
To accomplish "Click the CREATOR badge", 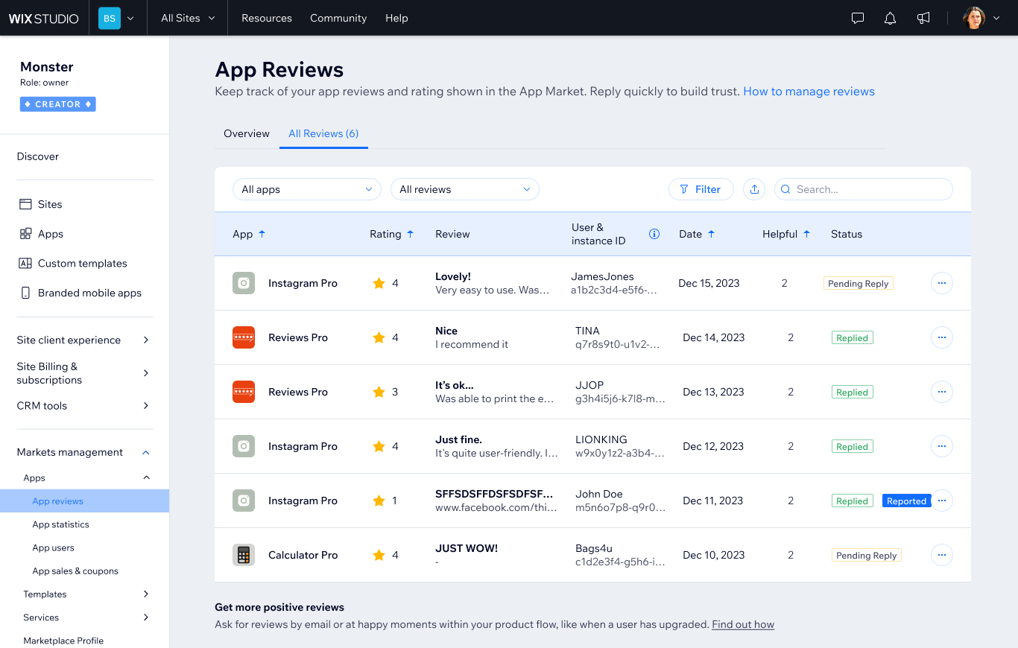I will click(x=58, y=104).
